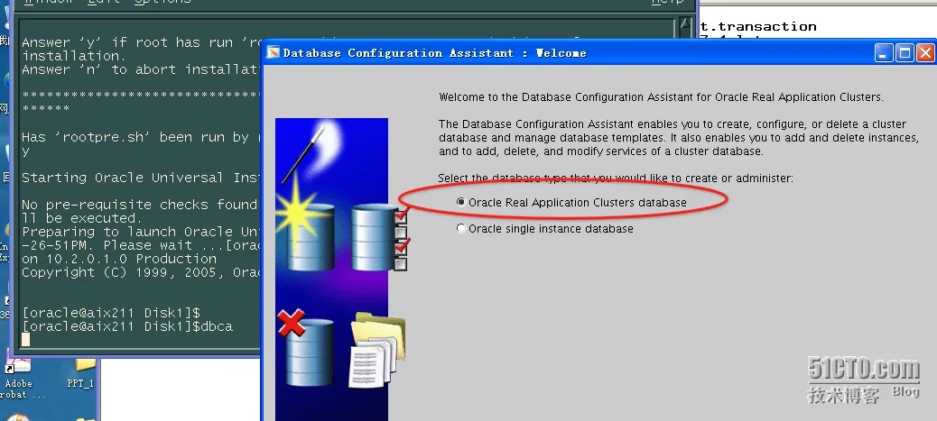Click the 'Preparing to launch Oracle' terminal line

pyautogui.click(x=141, y=232)
